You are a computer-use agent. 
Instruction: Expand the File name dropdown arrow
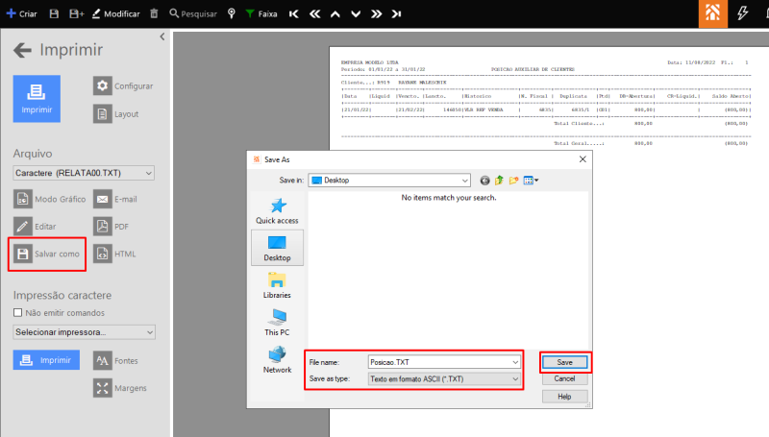515,362
